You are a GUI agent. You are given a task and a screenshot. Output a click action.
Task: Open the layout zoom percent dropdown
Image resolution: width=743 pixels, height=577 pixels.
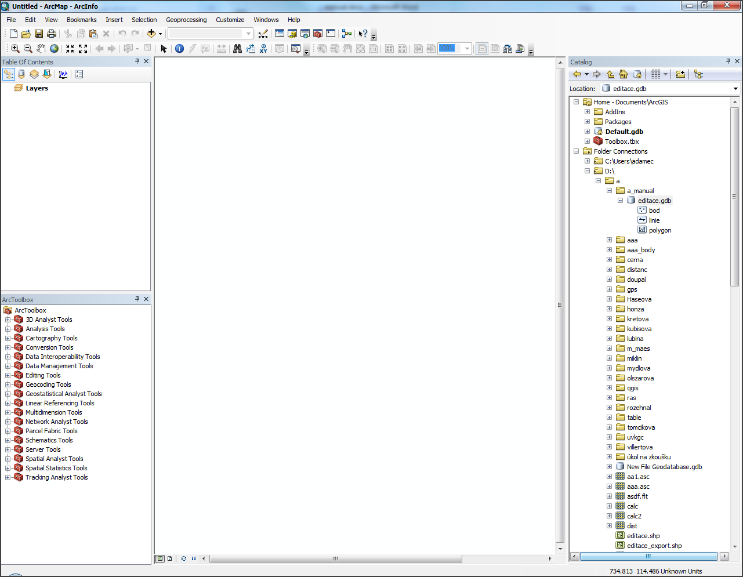[467, 49]
